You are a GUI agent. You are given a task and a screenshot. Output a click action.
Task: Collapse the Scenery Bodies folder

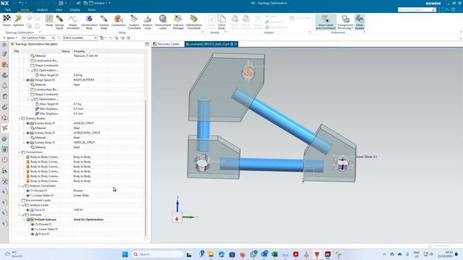(20, 118)
